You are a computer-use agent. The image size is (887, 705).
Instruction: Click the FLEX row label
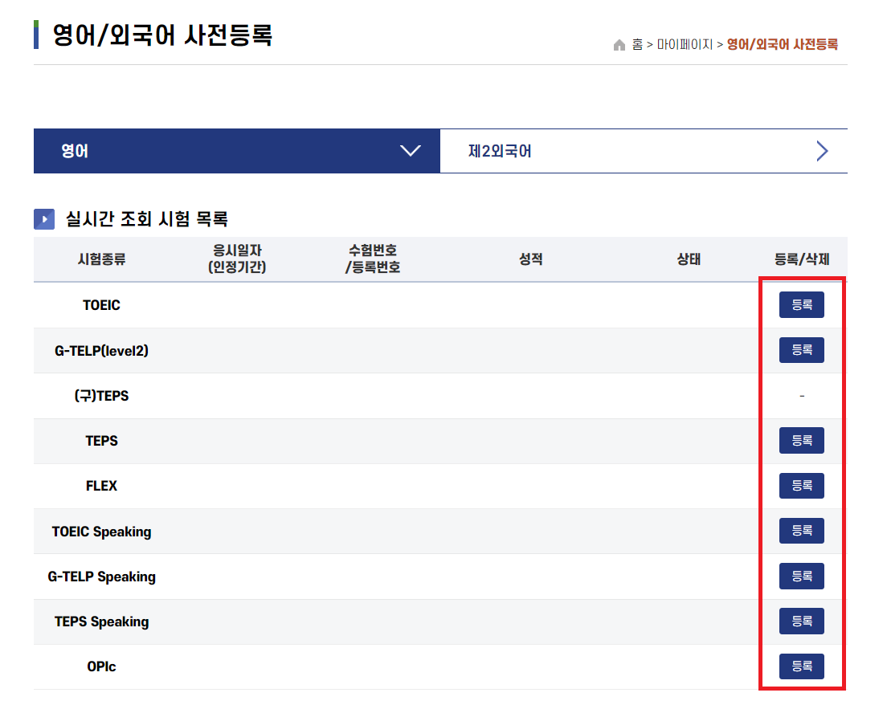[x=101, y=487]
